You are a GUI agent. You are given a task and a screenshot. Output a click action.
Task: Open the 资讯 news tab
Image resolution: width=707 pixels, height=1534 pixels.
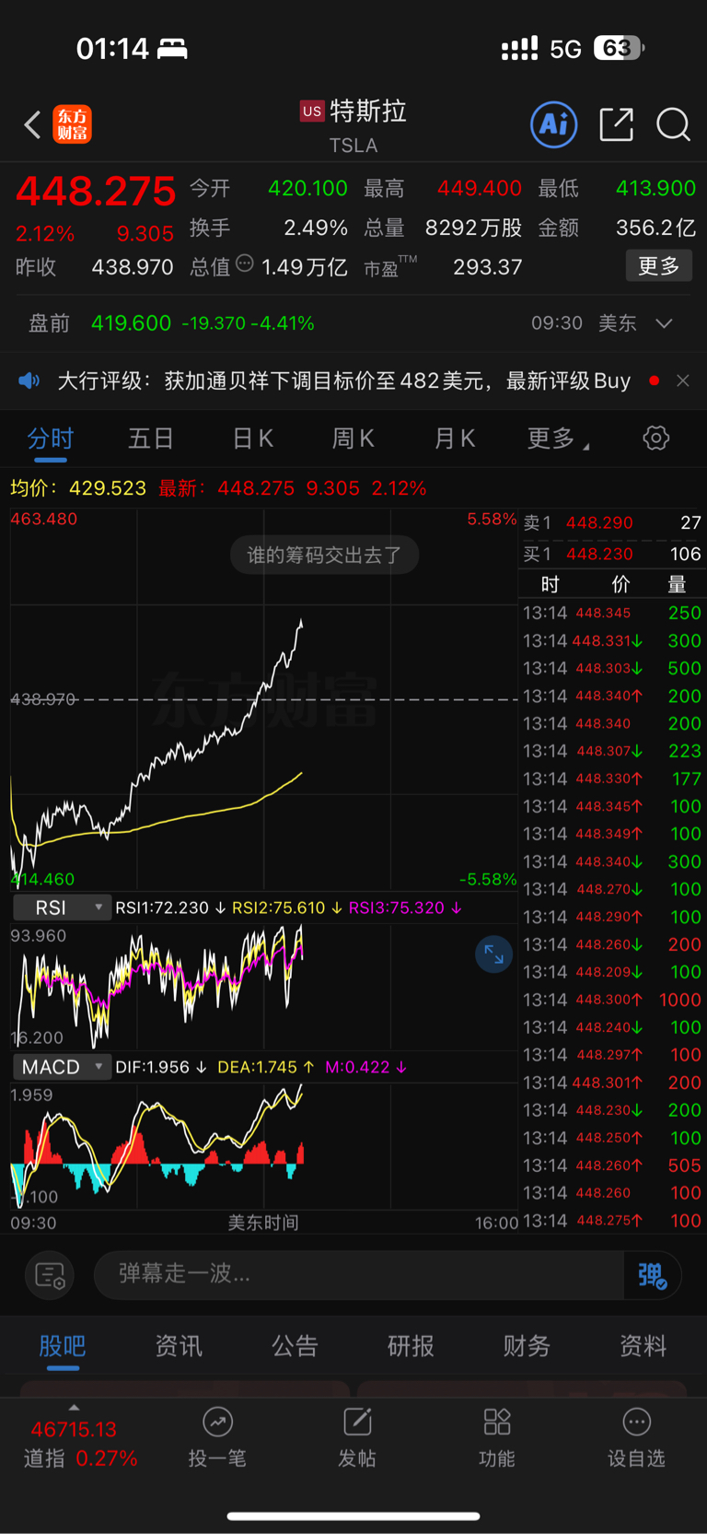(x=179, y=1346)
